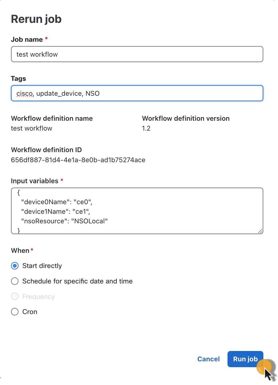Click the test workflow definition name

tap(31, 128)
